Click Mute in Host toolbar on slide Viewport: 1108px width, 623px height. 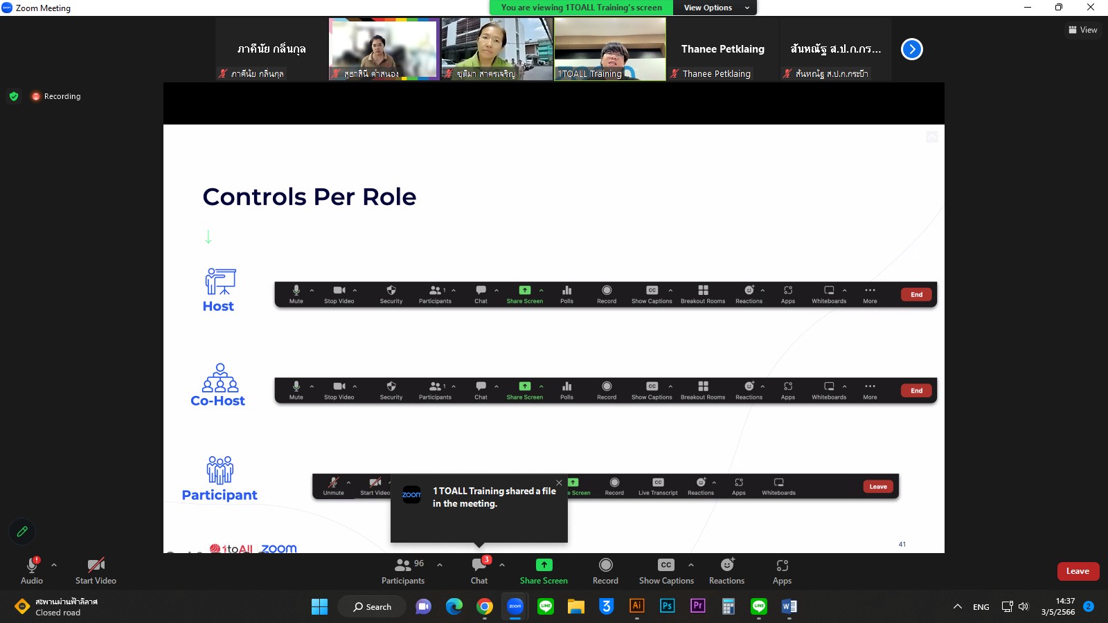(296, 294)
